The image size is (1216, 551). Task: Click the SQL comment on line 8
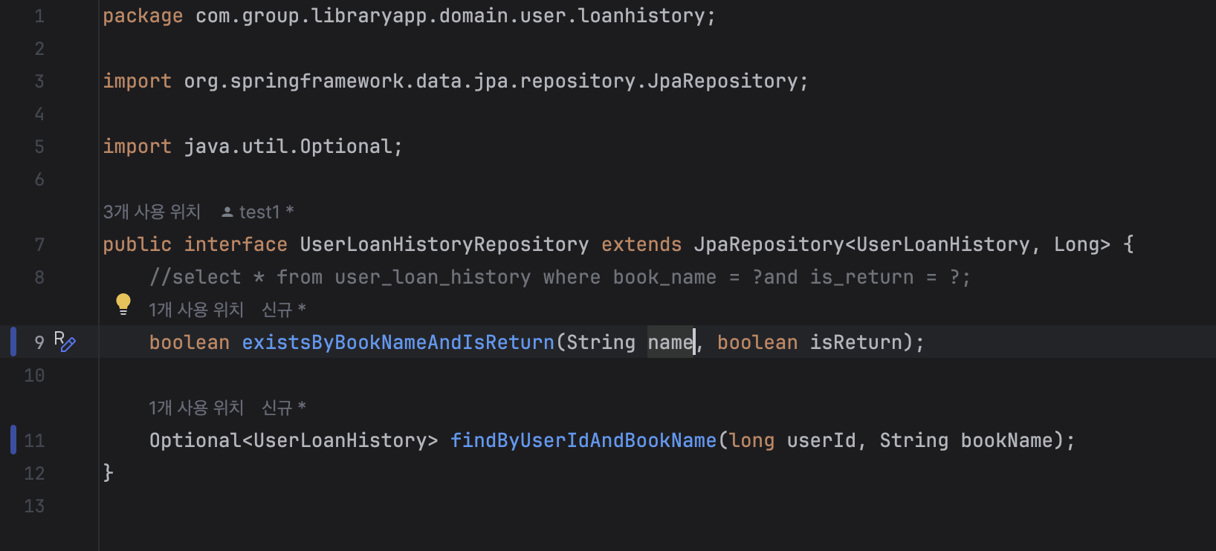point(560,277)
